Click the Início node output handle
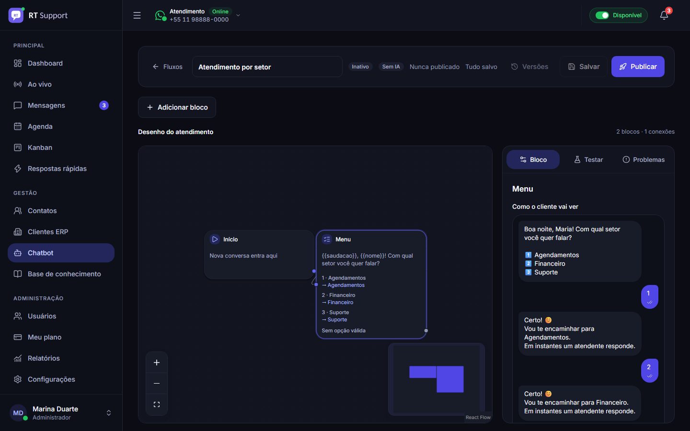The image size is (690, 431). tap(314, 271)
